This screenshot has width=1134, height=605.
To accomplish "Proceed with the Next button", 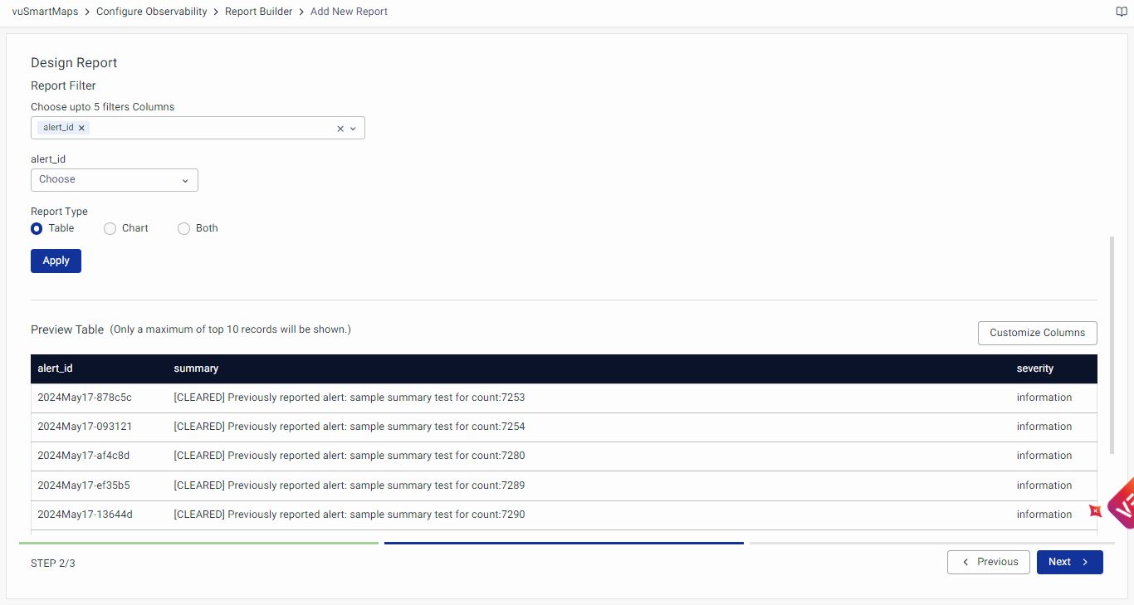I will click(1069, 562).
